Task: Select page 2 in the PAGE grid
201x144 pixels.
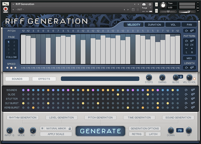Action: coord(14,42)
